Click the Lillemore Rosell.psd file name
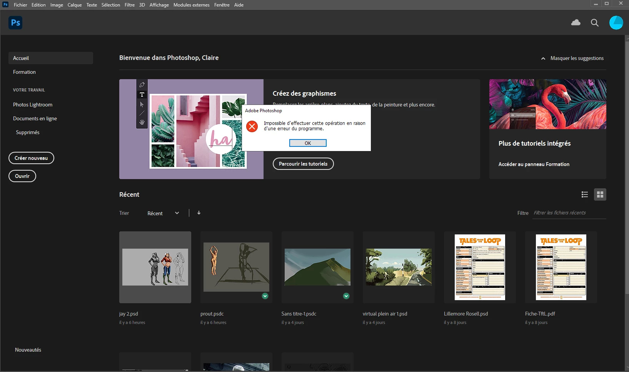This screenshot has width=629, height=372. [466, 314]
